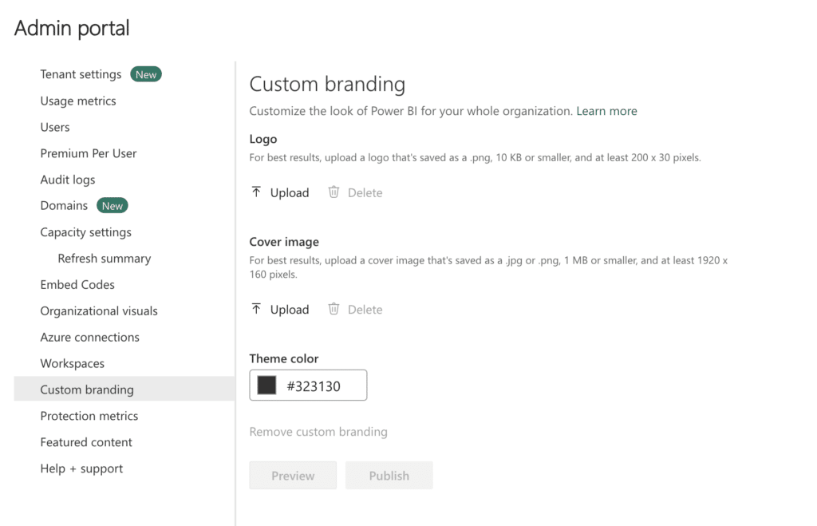Click the Preview button
Viewport: 817px width, 526px height.
[x=293, y=476]
